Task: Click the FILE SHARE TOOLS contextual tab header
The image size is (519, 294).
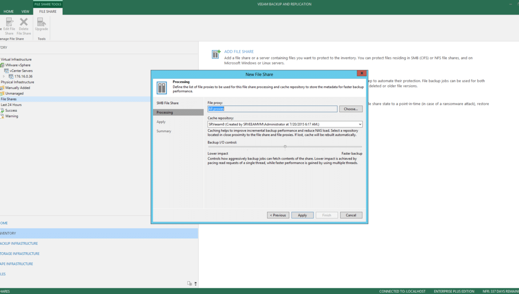Action: (47, 4)
